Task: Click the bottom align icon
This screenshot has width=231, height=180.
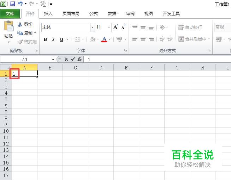Action: click(151, 27)
